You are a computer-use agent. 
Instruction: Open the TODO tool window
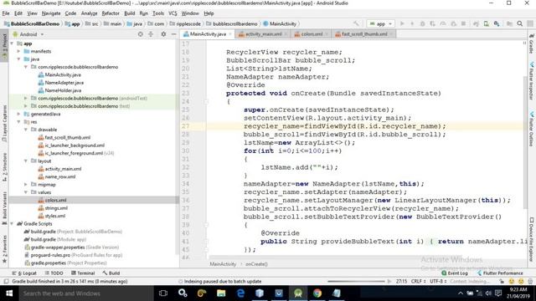point(54,273)
